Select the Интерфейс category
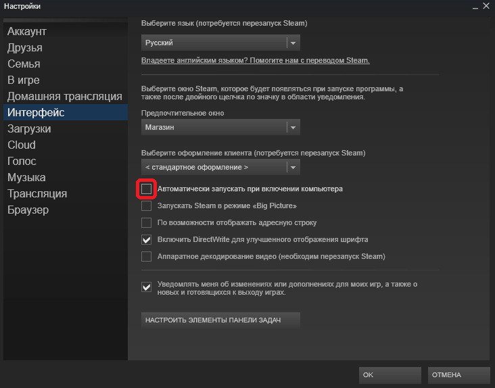Screen dimensions: 495x388 (66, 113)
